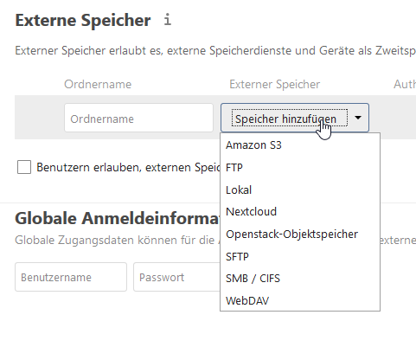This screenshot has width=416, height=347.
Task: Enable Benutzern erlauben externen Speicher checkbox
Action: [24, 167]
